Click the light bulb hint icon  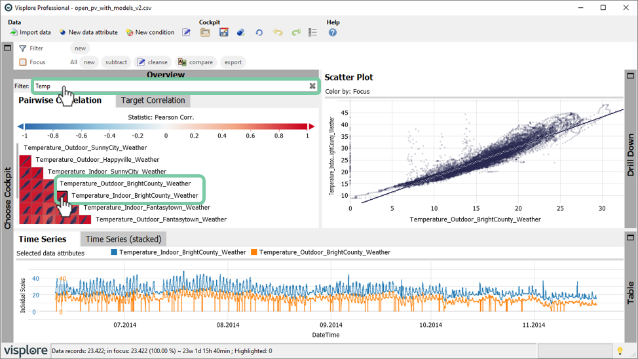point(620,350)
